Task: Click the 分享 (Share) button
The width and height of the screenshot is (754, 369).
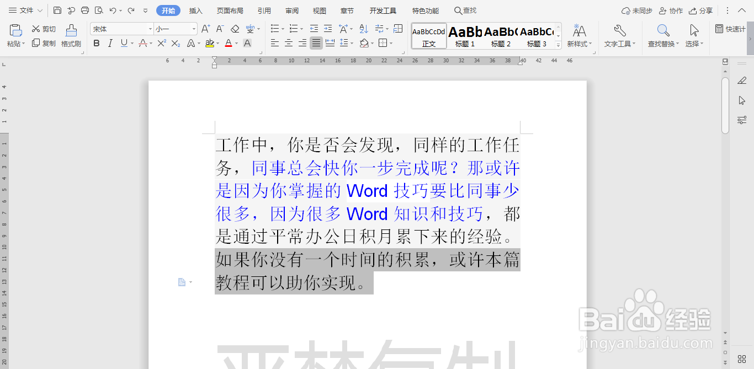Action: point(701,10)
